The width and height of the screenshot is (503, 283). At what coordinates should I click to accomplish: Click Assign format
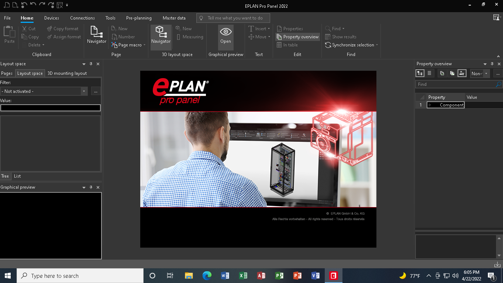point(64,37)
